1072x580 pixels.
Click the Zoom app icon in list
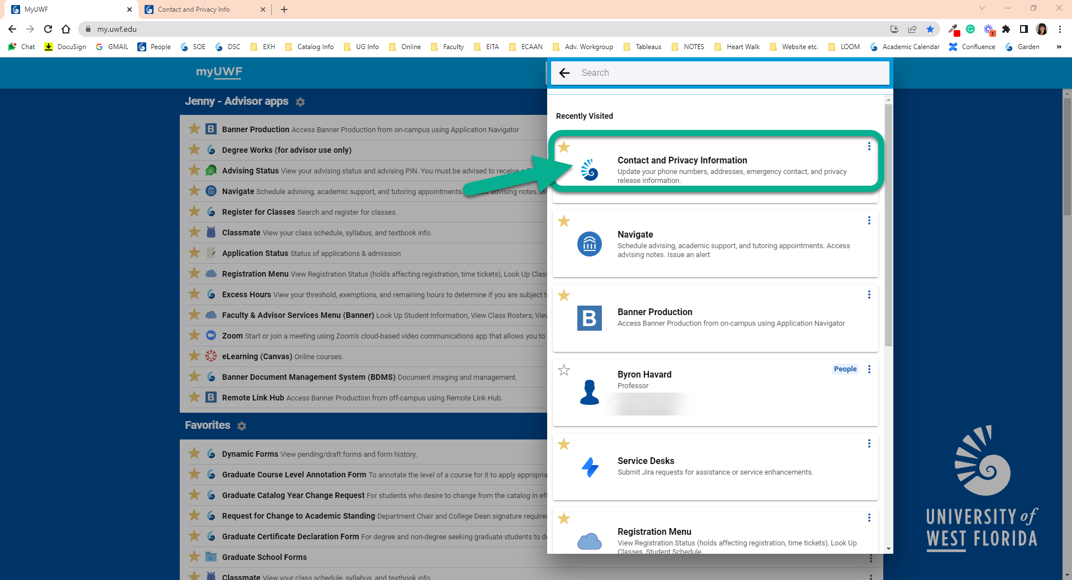tap(211, 335)
